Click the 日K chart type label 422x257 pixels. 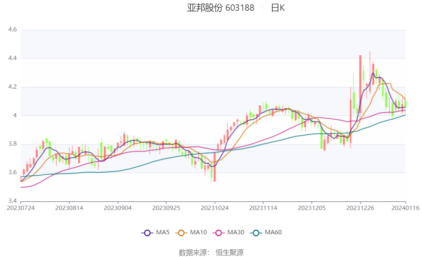[278, 8]
